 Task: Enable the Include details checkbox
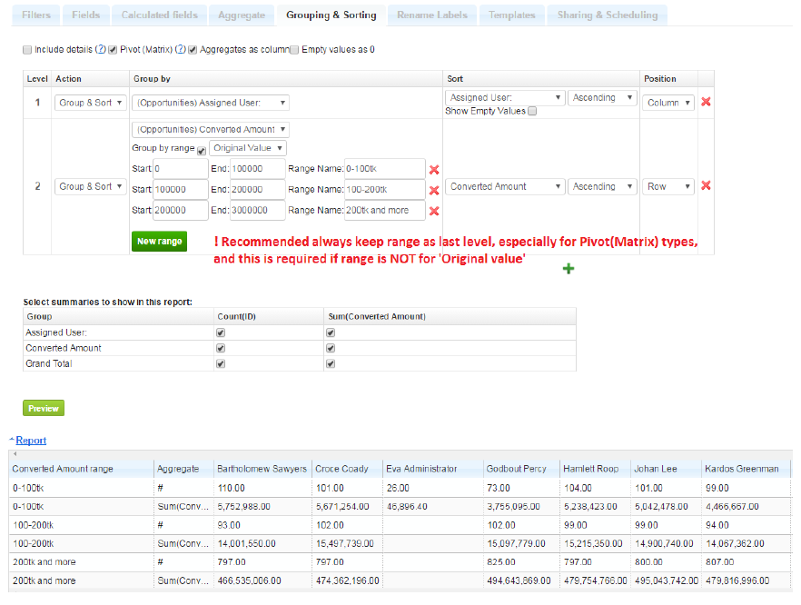click(27, 50)
